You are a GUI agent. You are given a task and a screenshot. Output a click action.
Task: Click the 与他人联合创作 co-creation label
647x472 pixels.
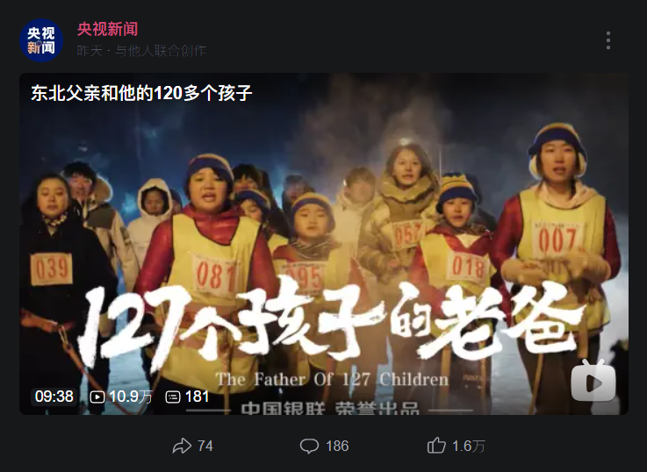click(161, 51)
